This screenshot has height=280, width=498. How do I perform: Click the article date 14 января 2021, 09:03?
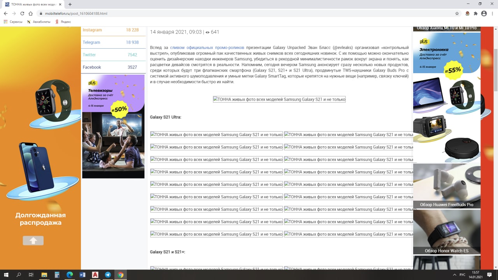(176, 32)
